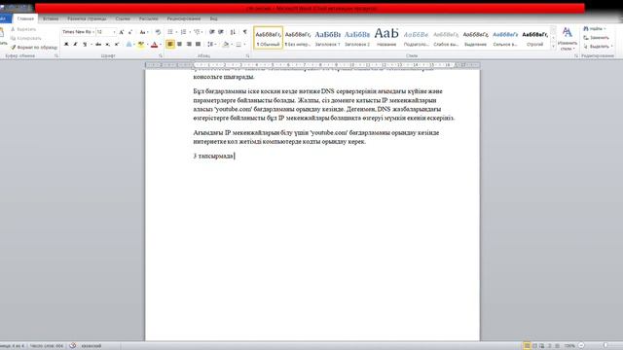623x350 pixels.
Task: Click the Заменить (Replace) button
Action: point(596,38)
